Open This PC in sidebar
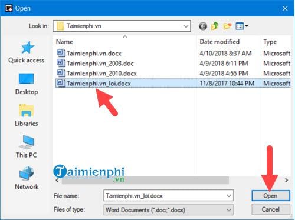The image size is (295, 220). [27, 147]
